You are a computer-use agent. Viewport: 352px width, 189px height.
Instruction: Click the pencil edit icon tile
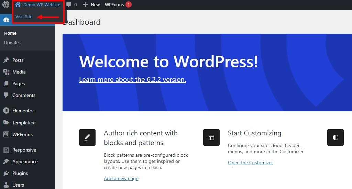point(87,137)
